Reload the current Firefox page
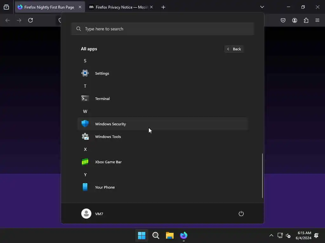 tap(30, 20)
